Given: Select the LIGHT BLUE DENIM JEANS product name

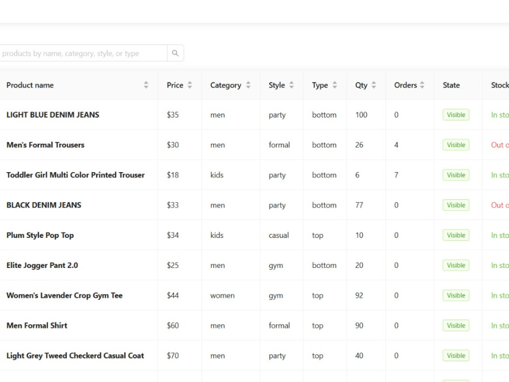Looking at the screenshot, I should (x=53, y=115).
